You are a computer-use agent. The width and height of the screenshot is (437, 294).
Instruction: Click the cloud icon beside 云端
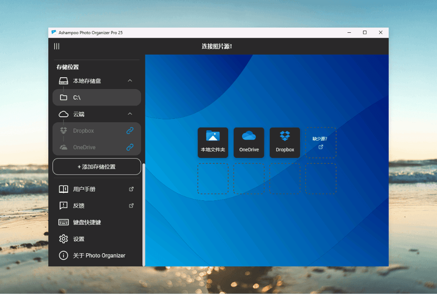click(63, 114)
